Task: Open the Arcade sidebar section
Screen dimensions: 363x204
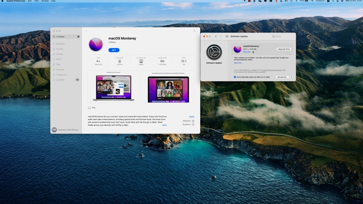Action: tap(60, 49)
